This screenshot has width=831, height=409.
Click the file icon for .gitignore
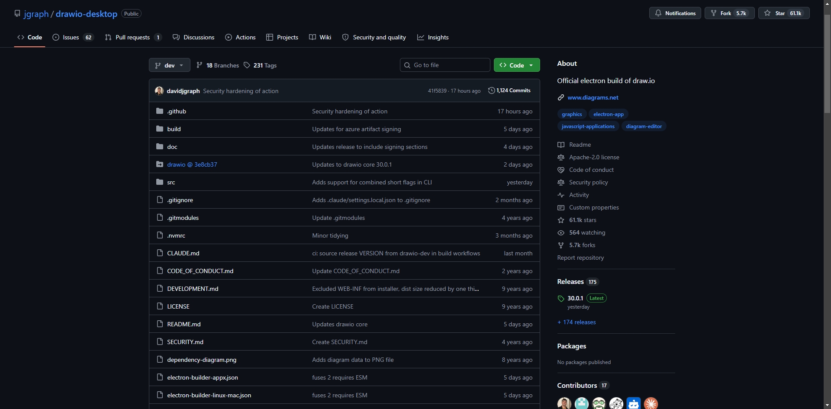pos(160,200)
